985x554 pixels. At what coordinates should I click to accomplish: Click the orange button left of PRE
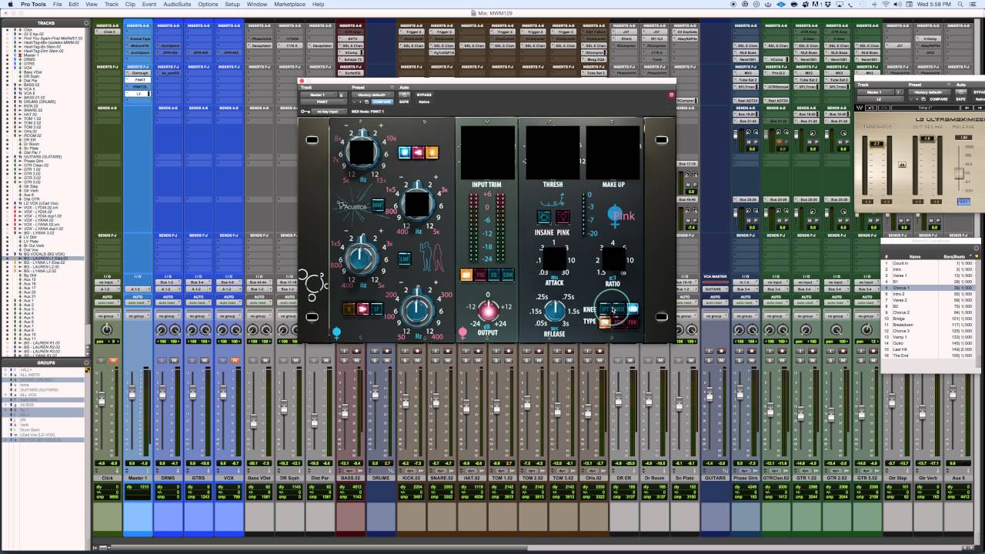(466, 275)
